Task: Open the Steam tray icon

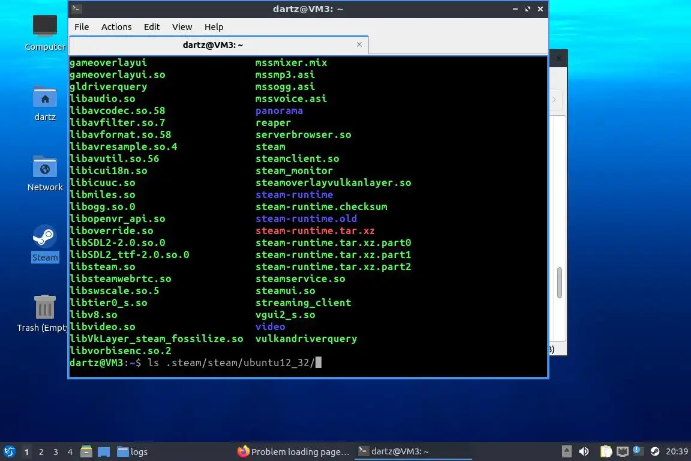Action: coord(655,451)
